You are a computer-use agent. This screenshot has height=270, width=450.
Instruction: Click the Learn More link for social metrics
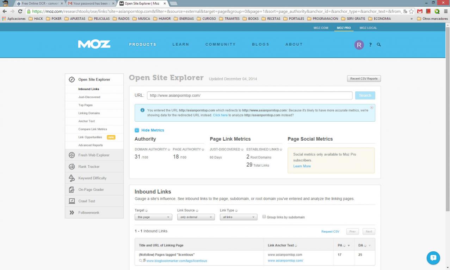[x=302, y=166]
